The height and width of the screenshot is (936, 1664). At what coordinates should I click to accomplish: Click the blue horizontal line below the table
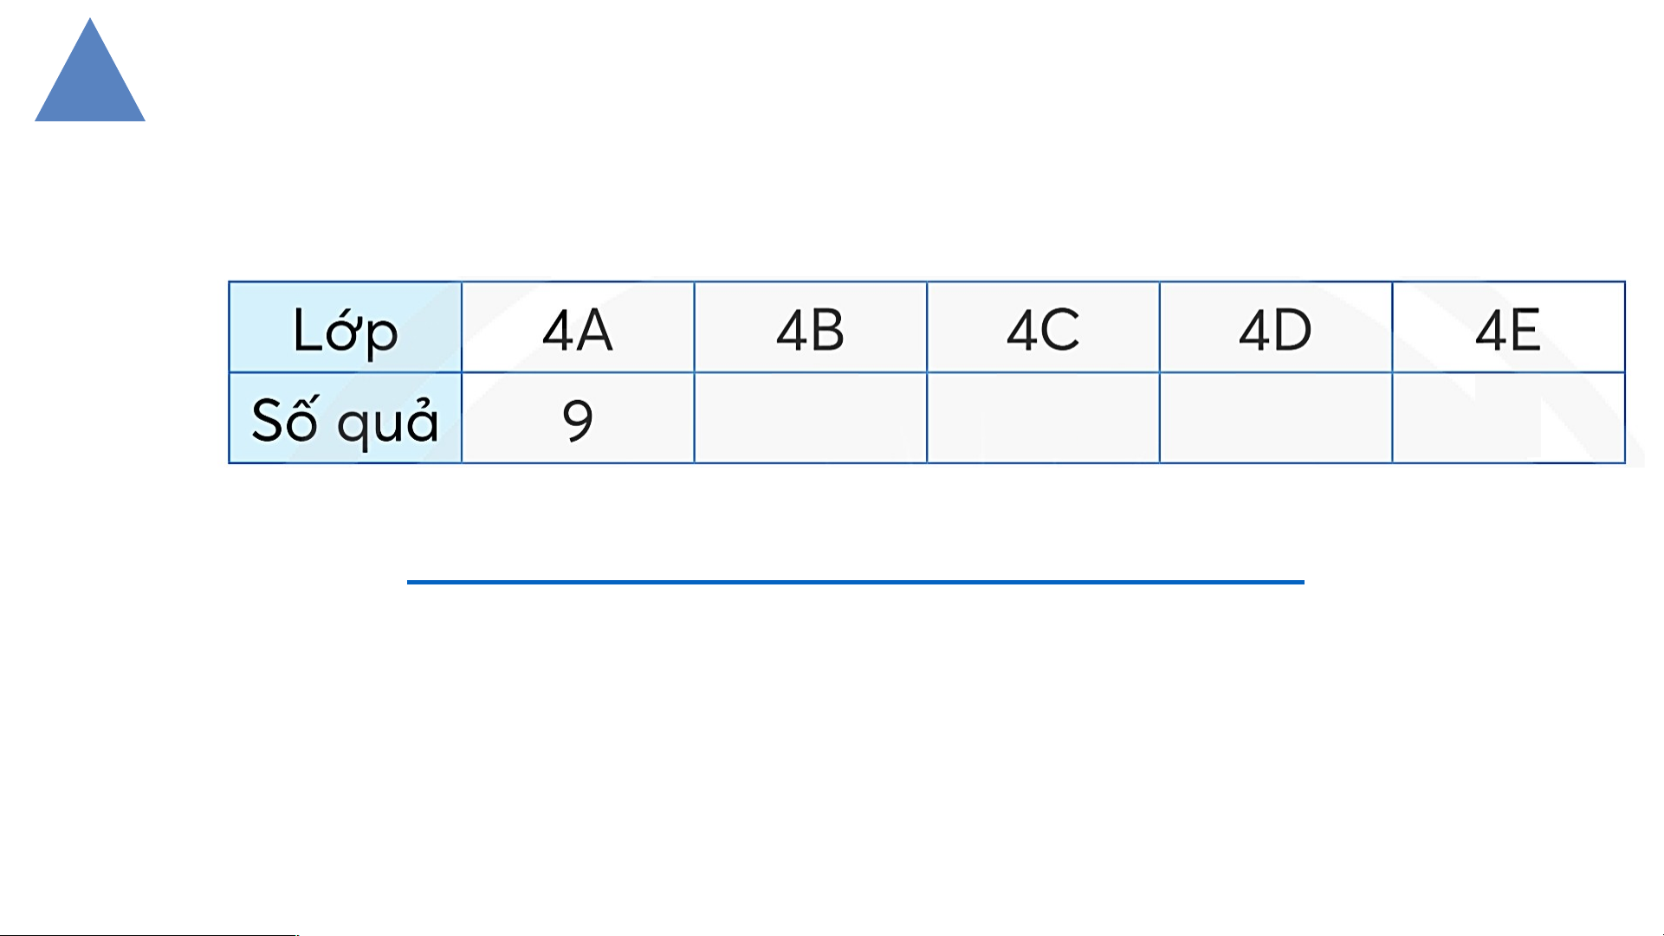pos(856,582)
